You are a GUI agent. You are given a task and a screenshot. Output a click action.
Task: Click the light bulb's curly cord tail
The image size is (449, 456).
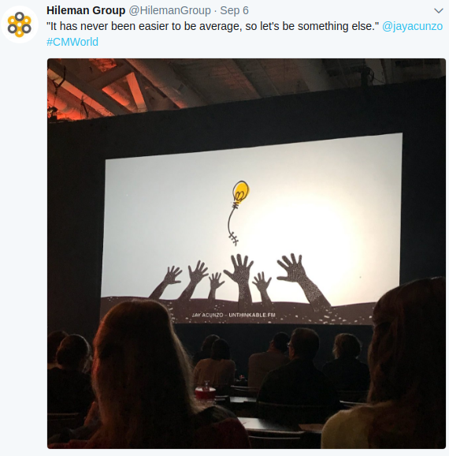[232, 226]
